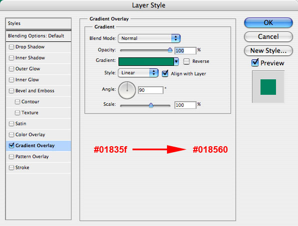The width and height of the screenshot is (298, 226).
Task: Click the Cancel button
Action: pyautogui.click(x=268, y=36)
